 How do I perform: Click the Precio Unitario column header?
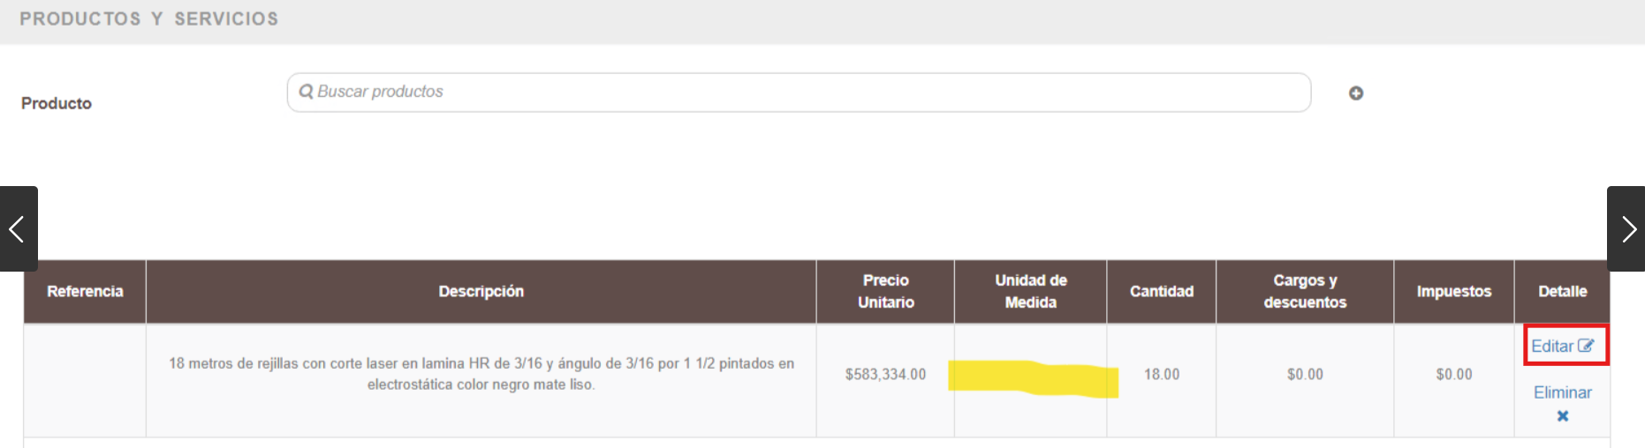coord(885,291)
